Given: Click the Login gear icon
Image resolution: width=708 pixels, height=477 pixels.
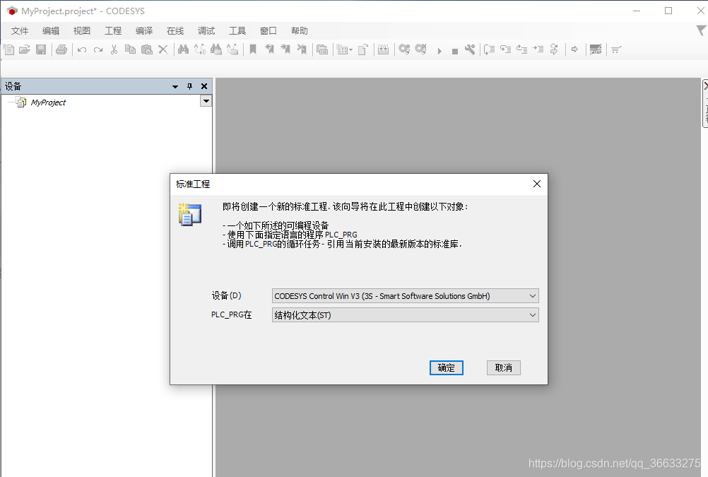Looking at the screenshot, I should tap(404, 49).
